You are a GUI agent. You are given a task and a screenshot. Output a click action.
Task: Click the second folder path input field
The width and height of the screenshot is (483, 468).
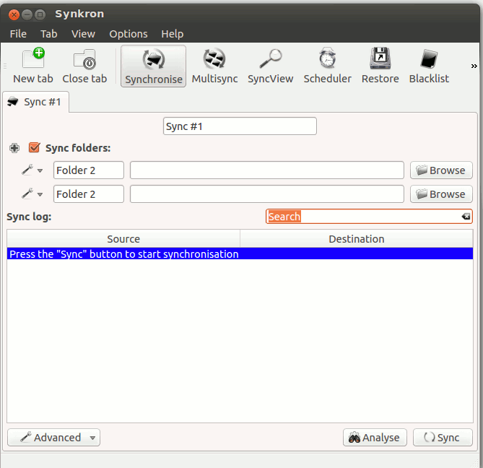[x=266, y=194]
